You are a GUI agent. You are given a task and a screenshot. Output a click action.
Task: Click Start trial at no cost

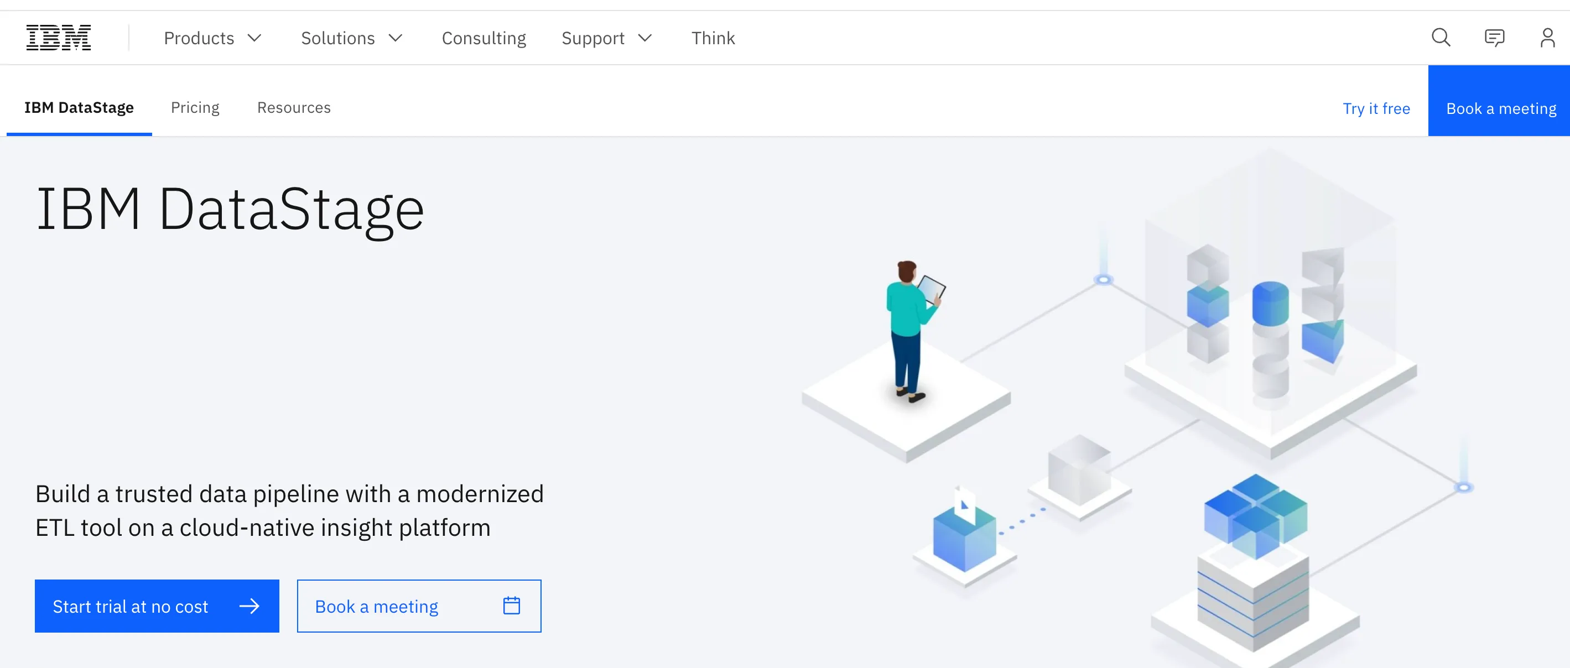[157, 606]
